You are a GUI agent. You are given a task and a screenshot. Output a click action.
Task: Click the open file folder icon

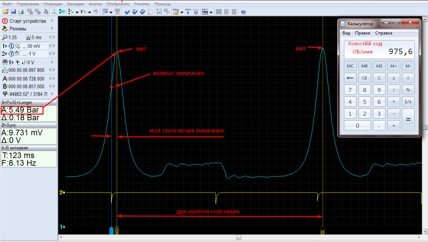click(6, 12)
